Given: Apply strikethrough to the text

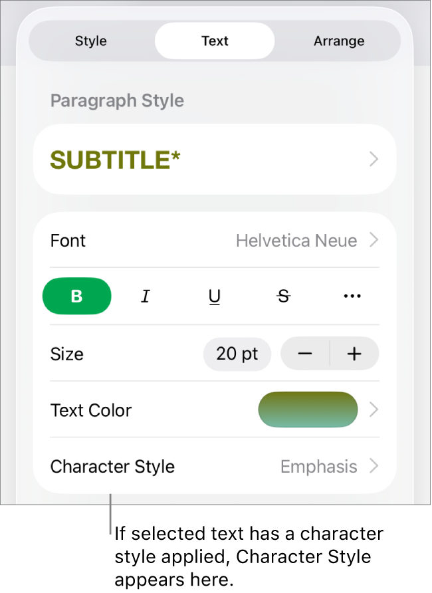Looking at the screenshot, I should pos(283,296).
